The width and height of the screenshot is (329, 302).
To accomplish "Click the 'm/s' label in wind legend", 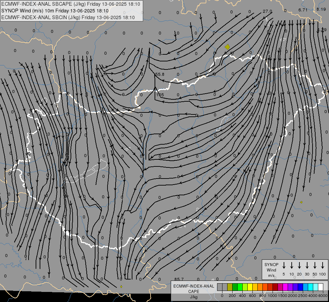I will (x=271, y=275).
